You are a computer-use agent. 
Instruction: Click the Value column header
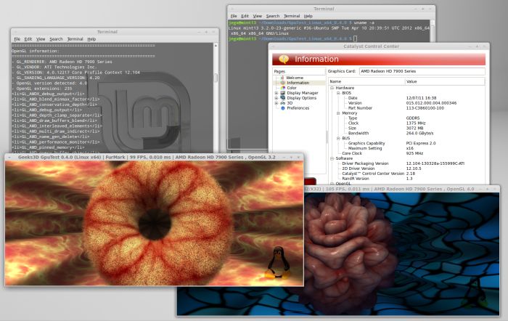pos(445,82)
